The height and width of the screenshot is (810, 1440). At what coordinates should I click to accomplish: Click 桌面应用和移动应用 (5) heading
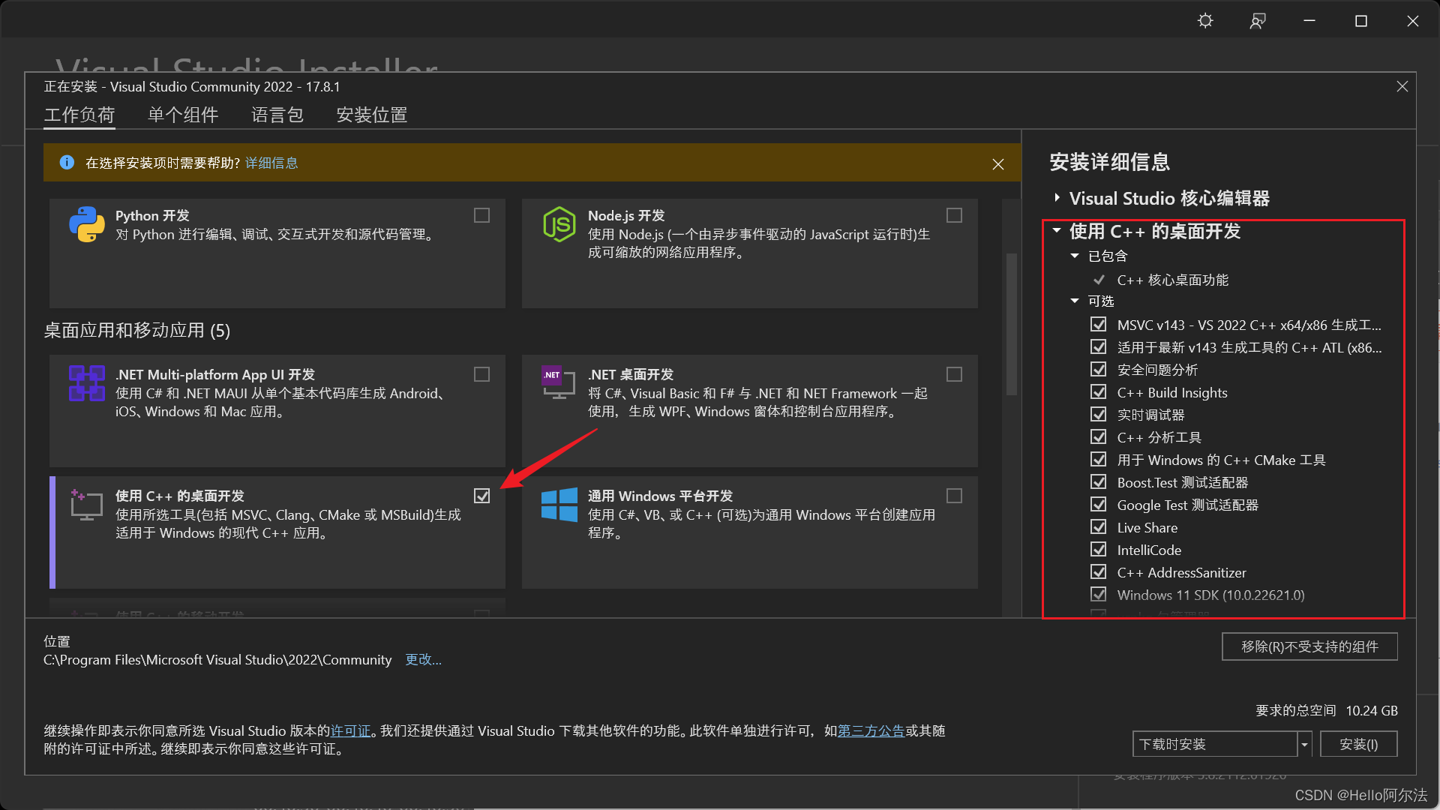[137, 330]
